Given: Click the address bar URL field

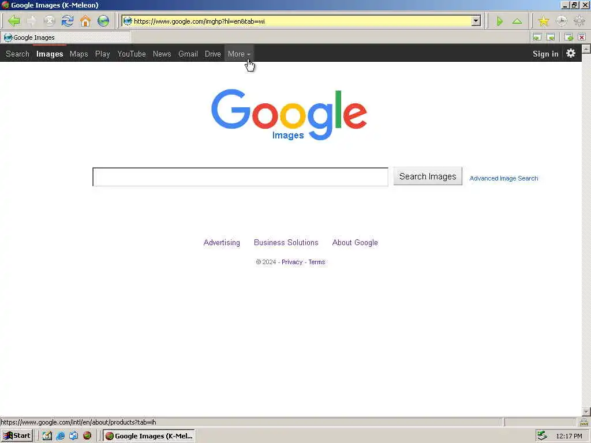Looking at the screenshot, I should coord(301,21).
